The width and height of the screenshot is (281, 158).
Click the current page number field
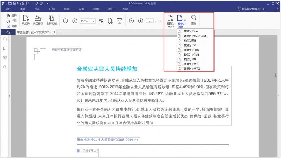coord(150,21)
